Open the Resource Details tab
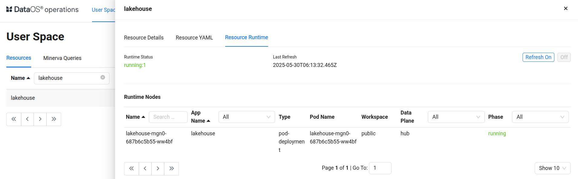Screen dimensions: 578x179 pyautogui.click(x=144, y=38)
